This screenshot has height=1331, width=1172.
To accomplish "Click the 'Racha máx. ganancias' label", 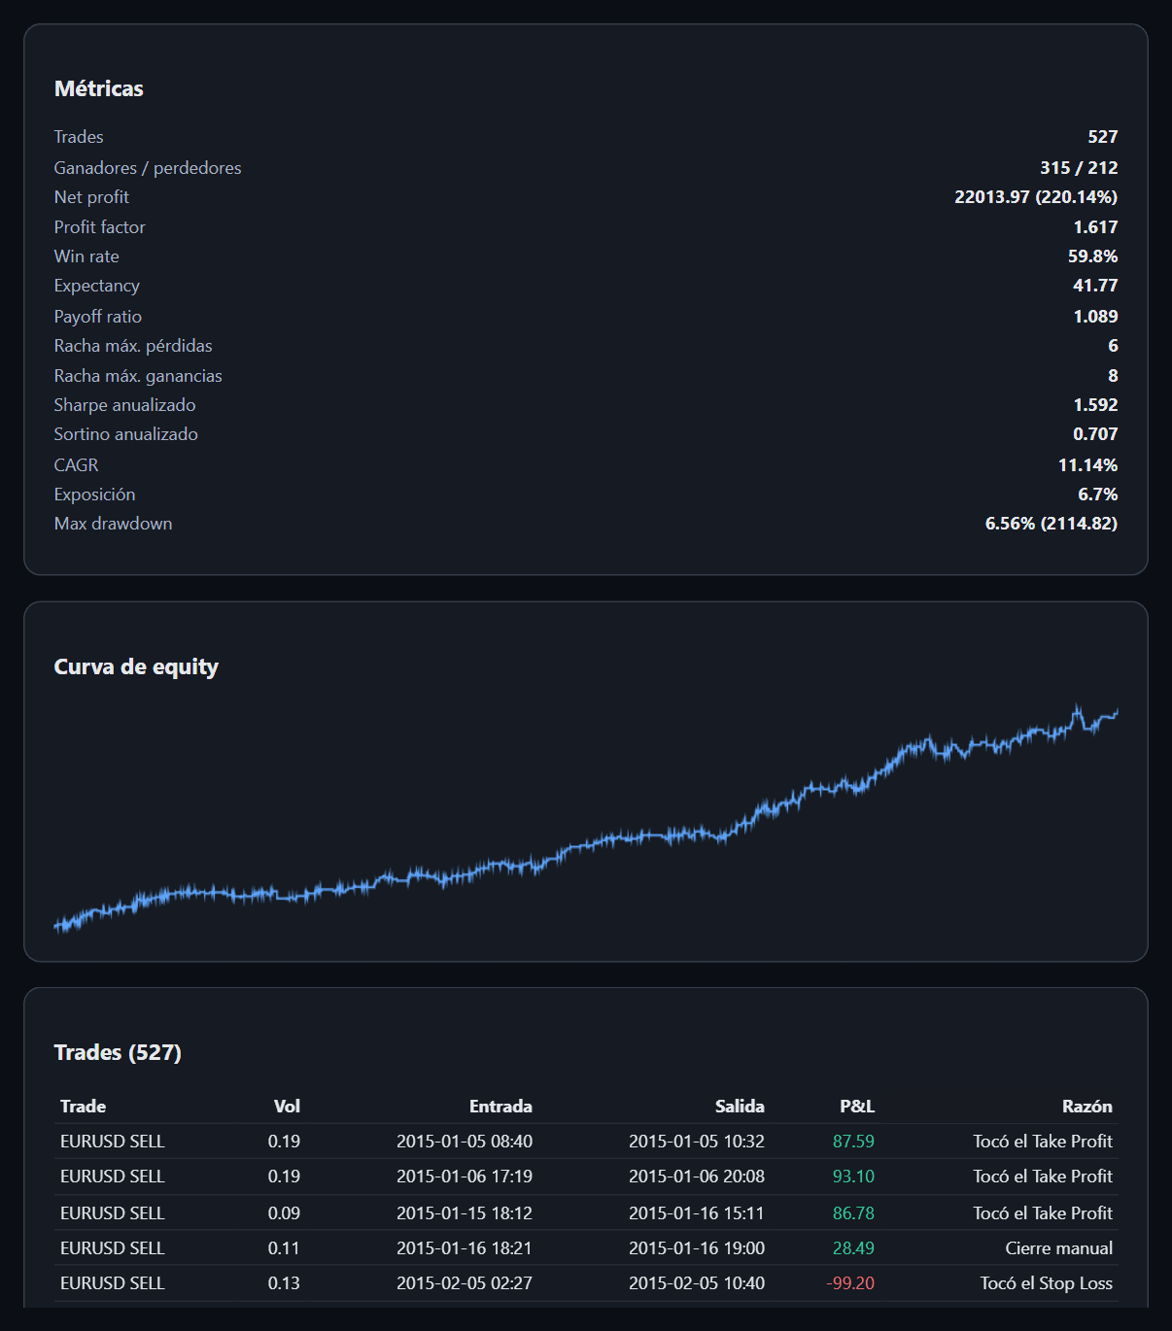I will click(x=138, y=376).
